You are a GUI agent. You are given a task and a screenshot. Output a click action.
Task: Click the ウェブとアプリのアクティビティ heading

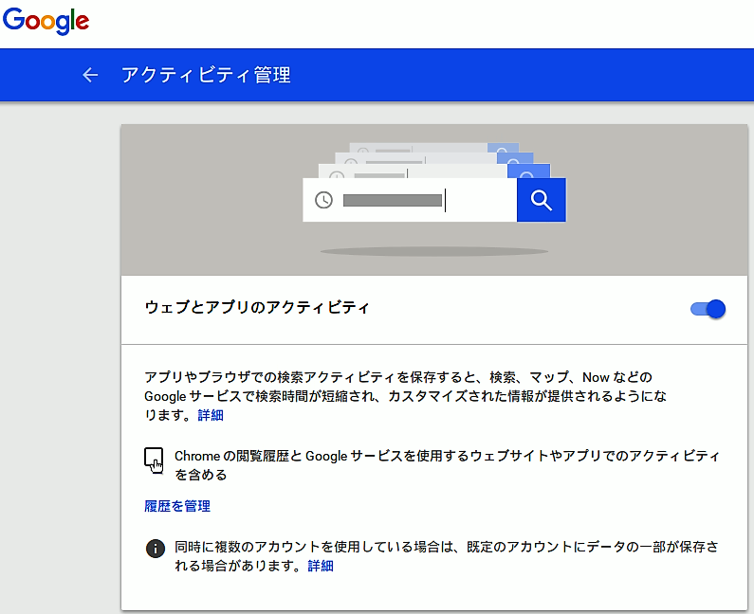tap(257, 308)
